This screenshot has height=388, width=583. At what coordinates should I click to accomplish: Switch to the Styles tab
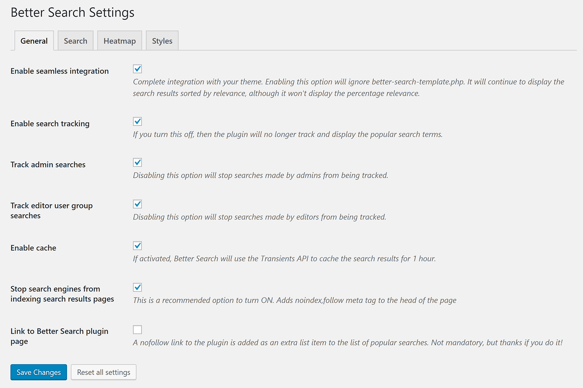162,41
